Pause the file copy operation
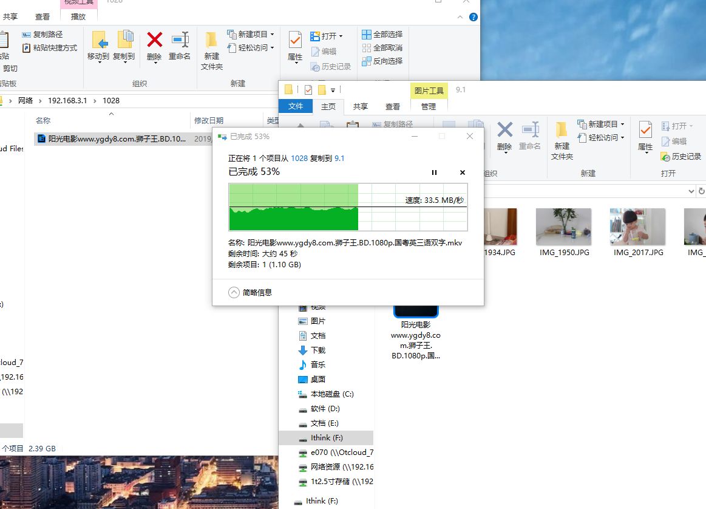The image size is (706, 509). 434,173
